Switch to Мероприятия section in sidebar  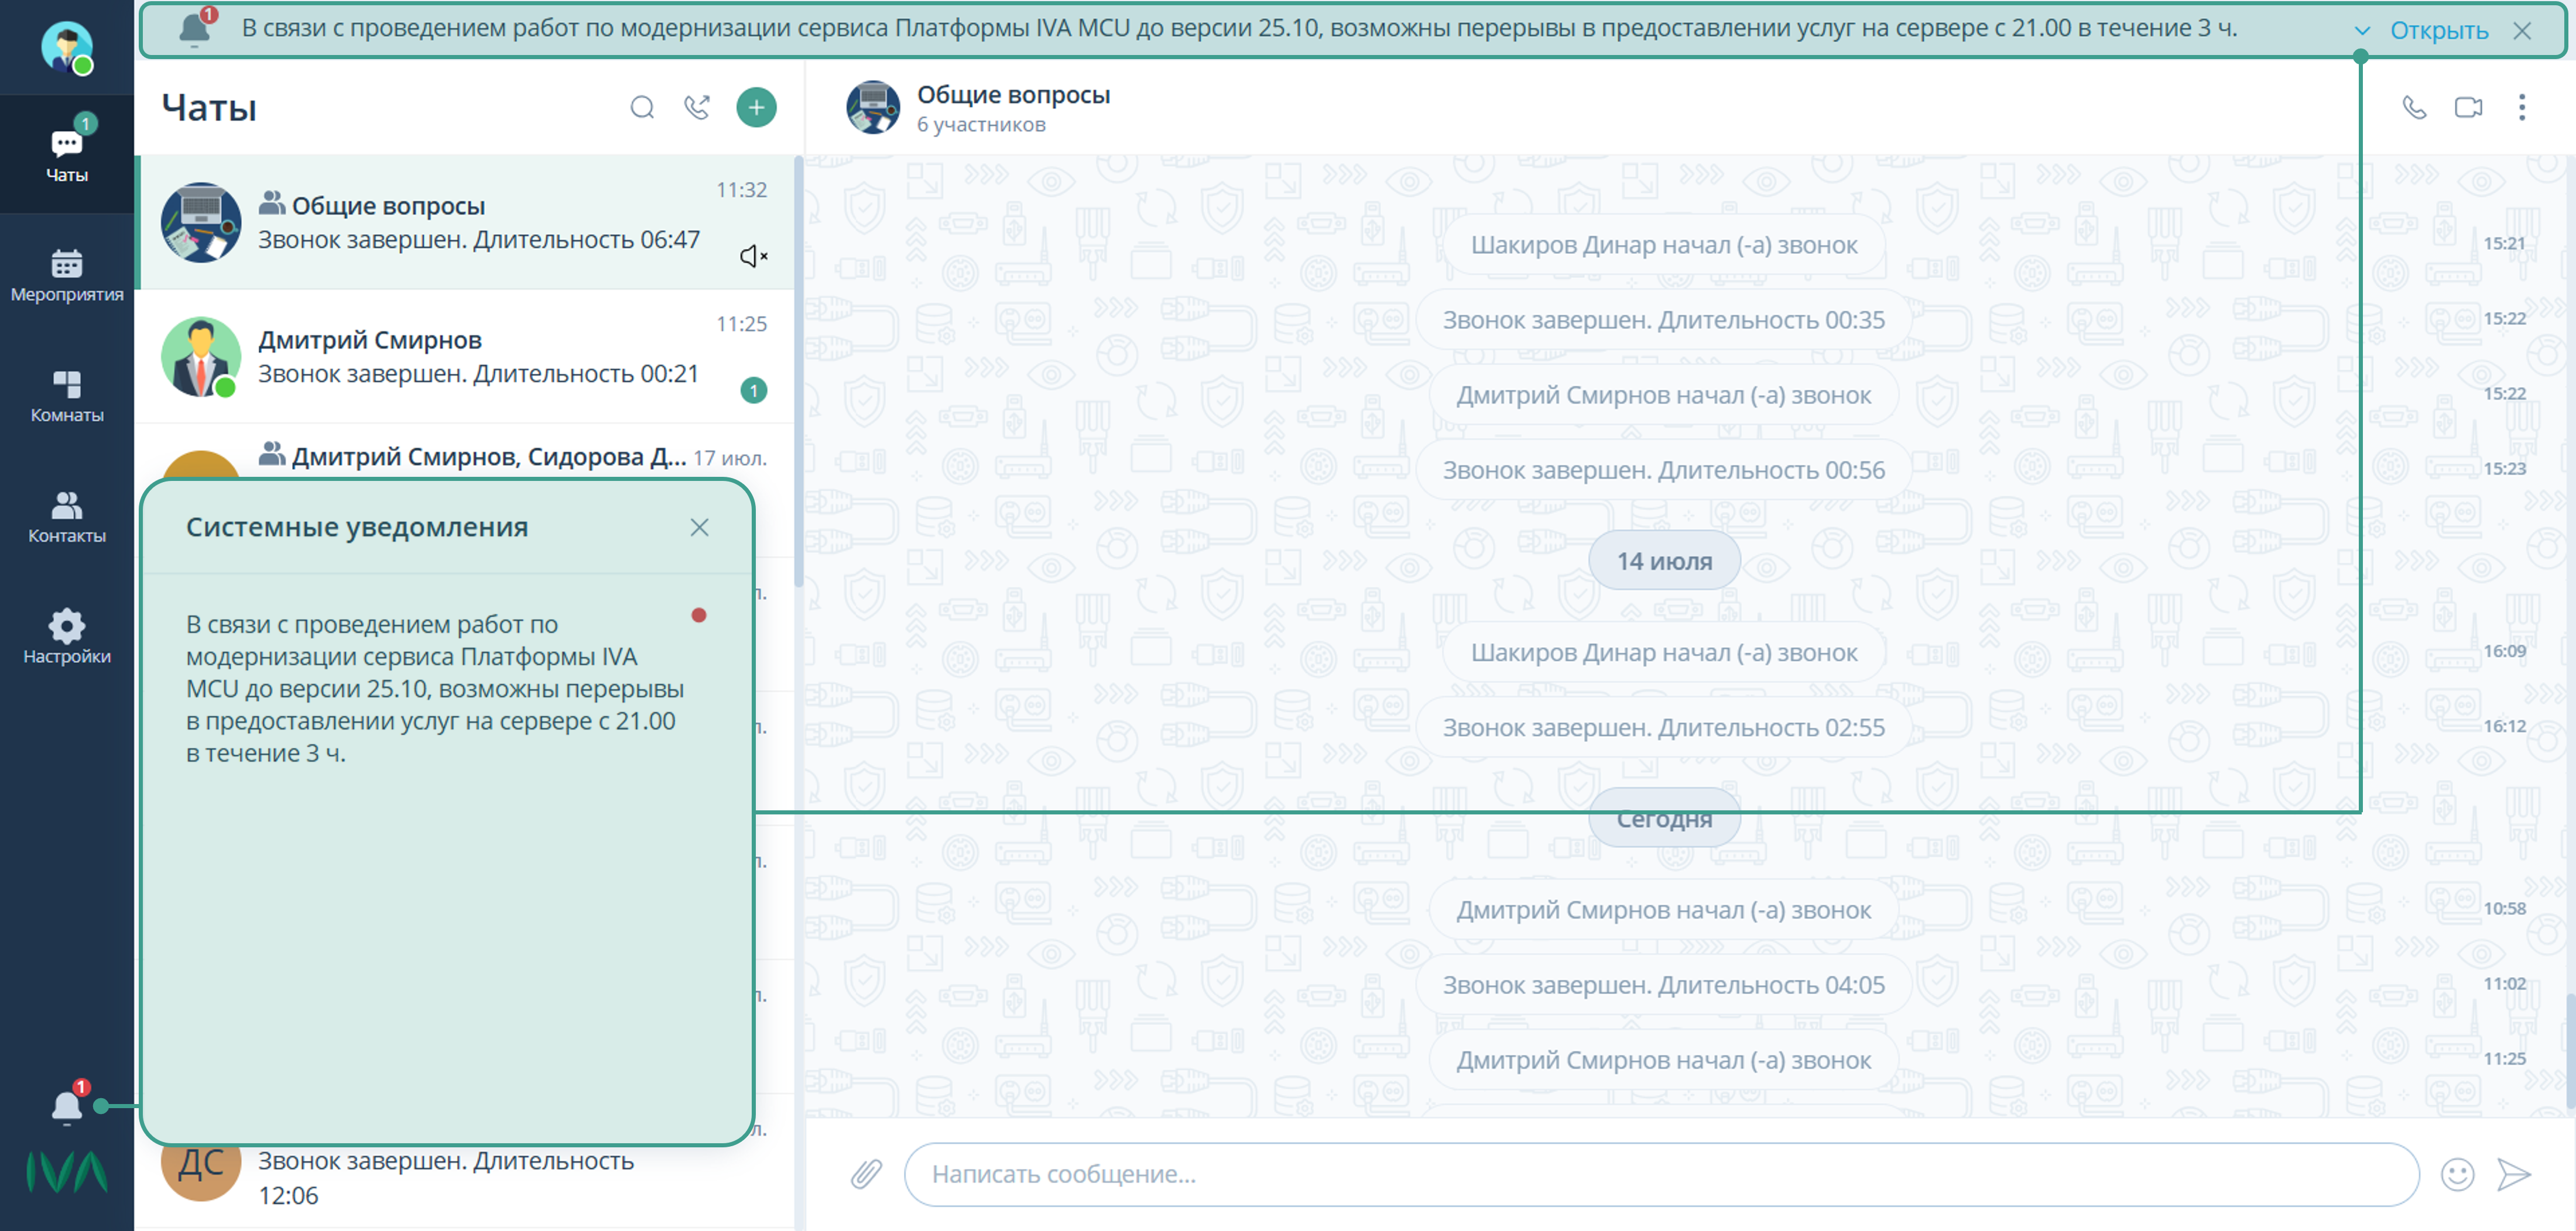(x=66, y=275)
